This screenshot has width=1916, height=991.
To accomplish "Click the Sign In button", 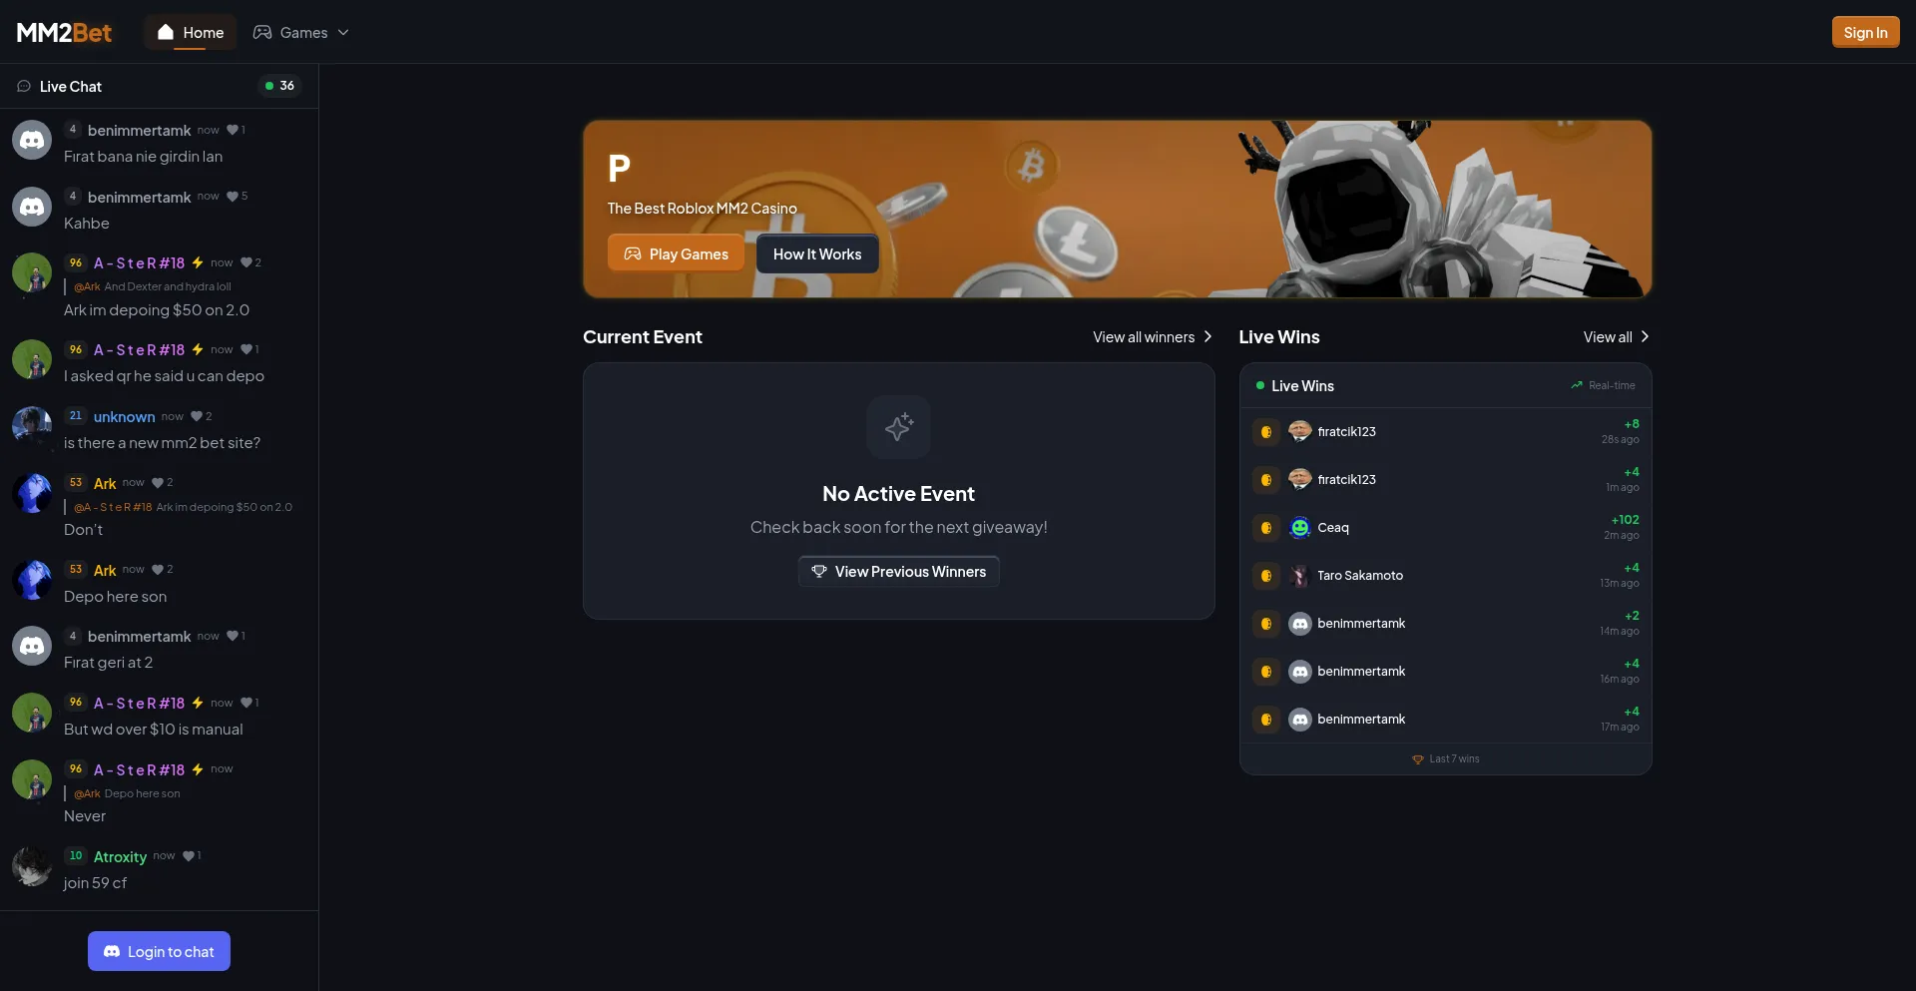I will click(1865, 33).
